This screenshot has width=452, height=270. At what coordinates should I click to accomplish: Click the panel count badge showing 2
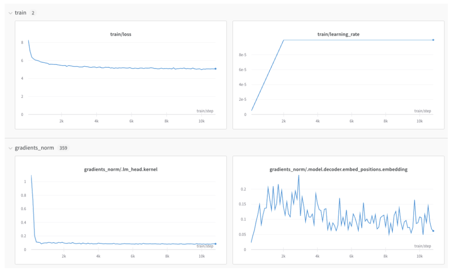coord(33,13)
